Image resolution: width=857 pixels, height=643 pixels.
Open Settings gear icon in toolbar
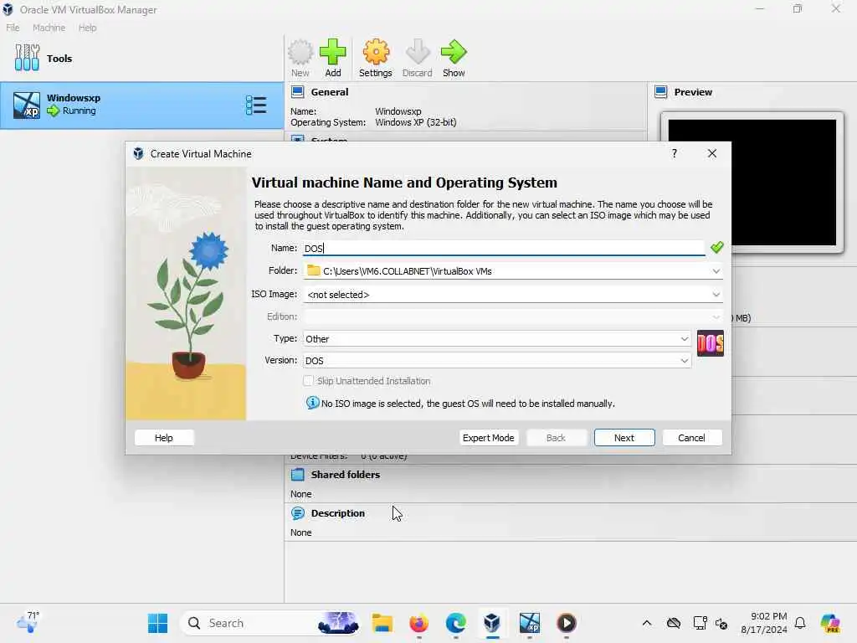point(376,53)
